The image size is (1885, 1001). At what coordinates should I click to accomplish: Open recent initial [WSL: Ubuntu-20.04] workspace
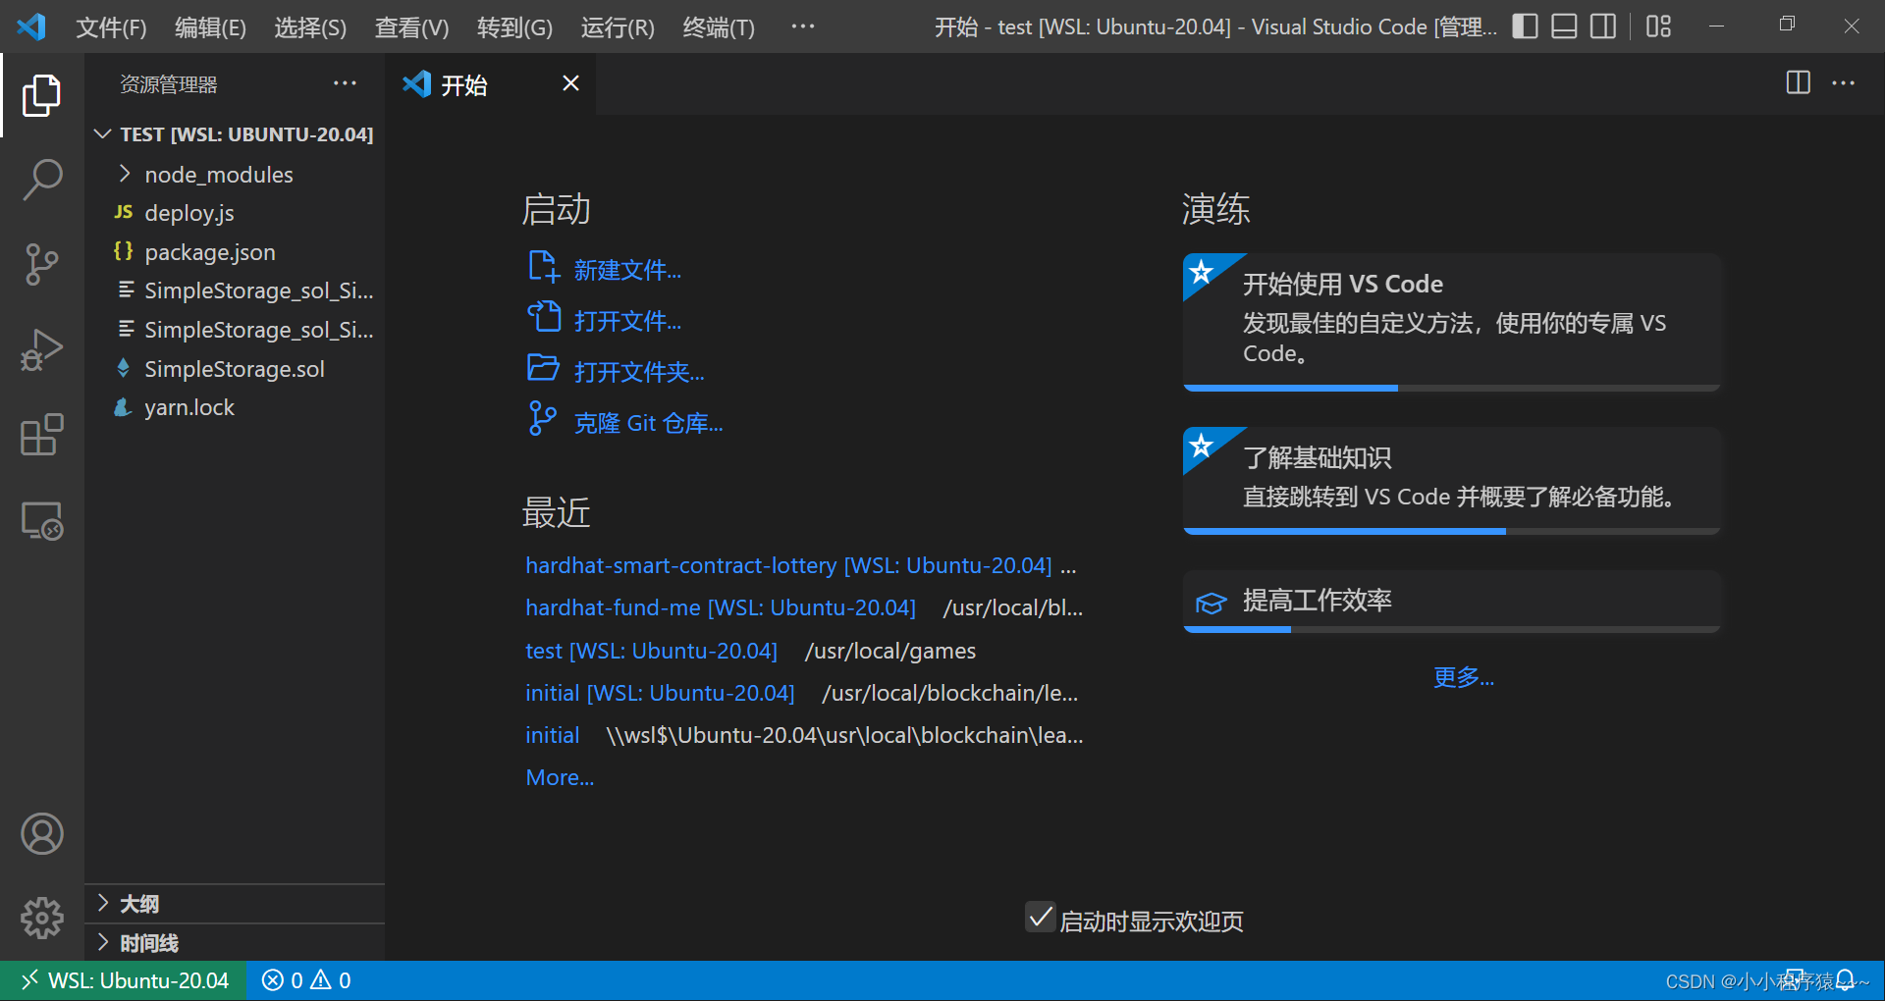[x=660, y=693]
